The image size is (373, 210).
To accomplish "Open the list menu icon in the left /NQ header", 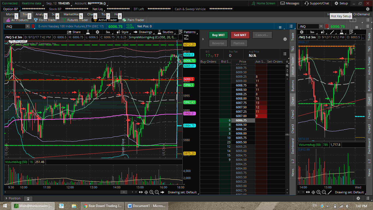I will tap(291, 27).
